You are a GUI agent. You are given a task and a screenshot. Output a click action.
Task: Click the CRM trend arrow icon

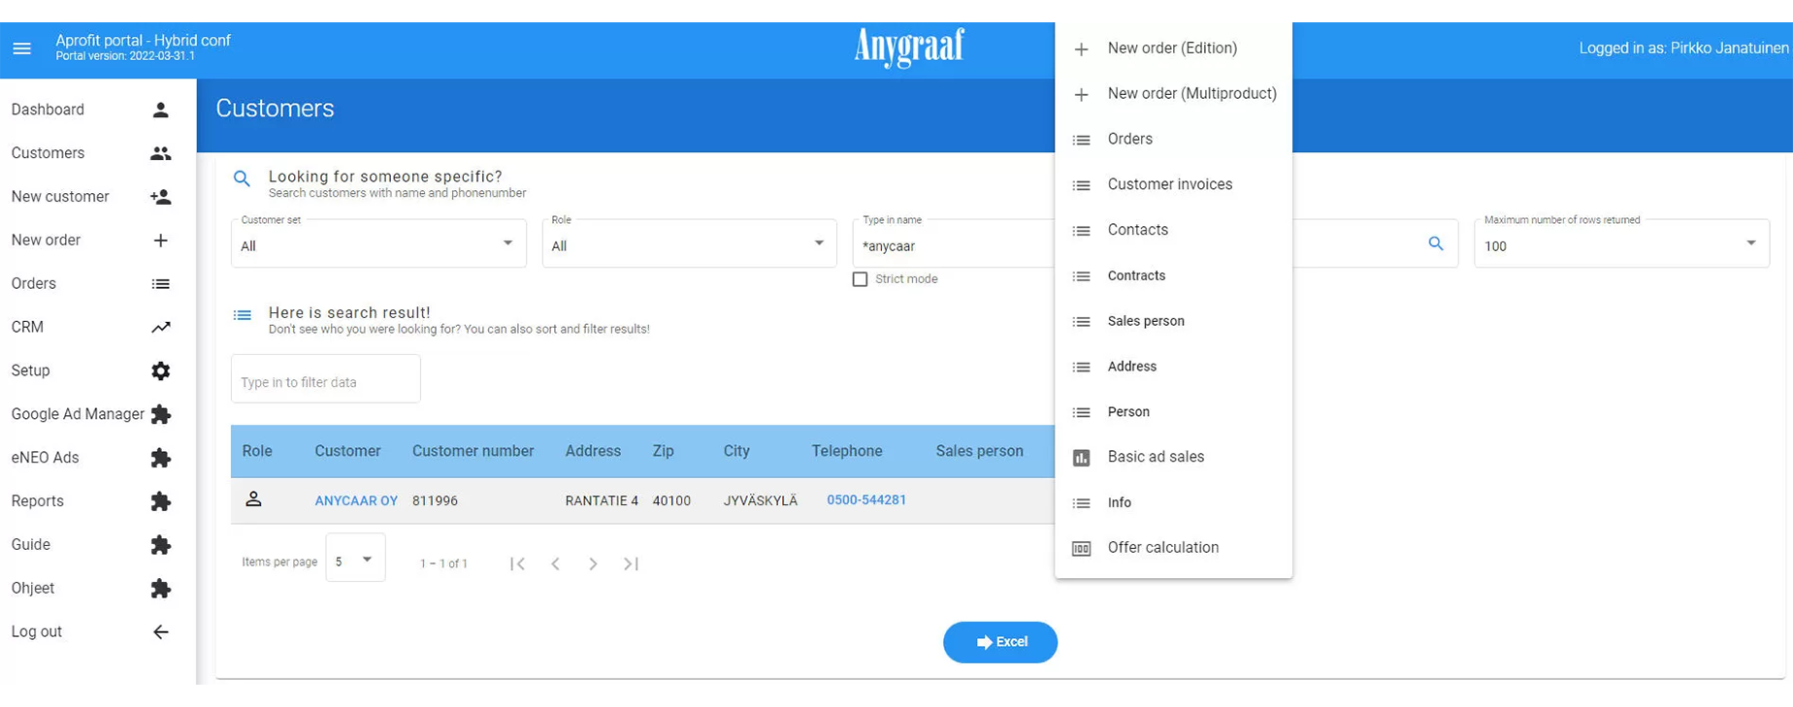(x=161, y=327)
